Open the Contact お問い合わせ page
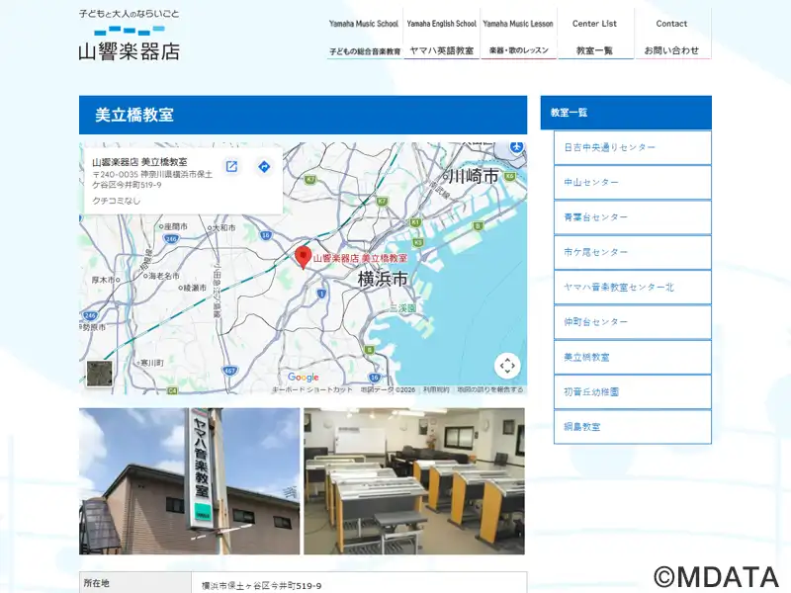The height and width of the screenshot is (593, 791). click(x=671, y=36)
